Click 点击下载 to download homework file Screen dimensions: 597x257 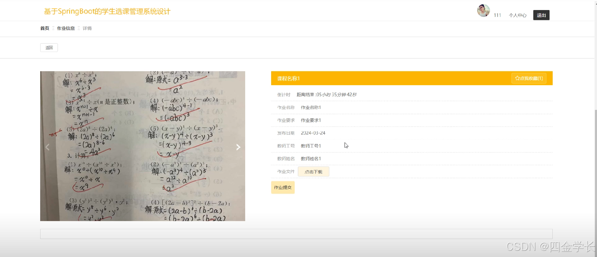click(x=313, y=172)
